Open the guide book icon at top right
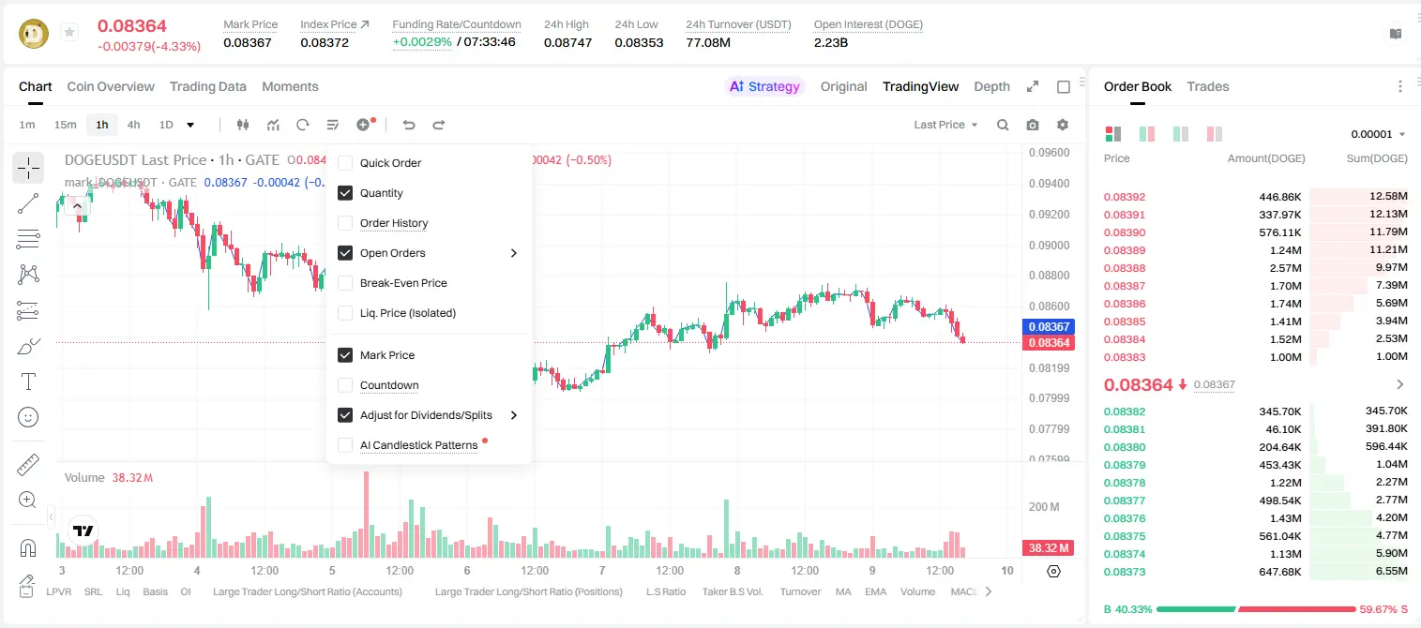The height and width of the screenshot is (628, 1421). [x=1396, y=34]
